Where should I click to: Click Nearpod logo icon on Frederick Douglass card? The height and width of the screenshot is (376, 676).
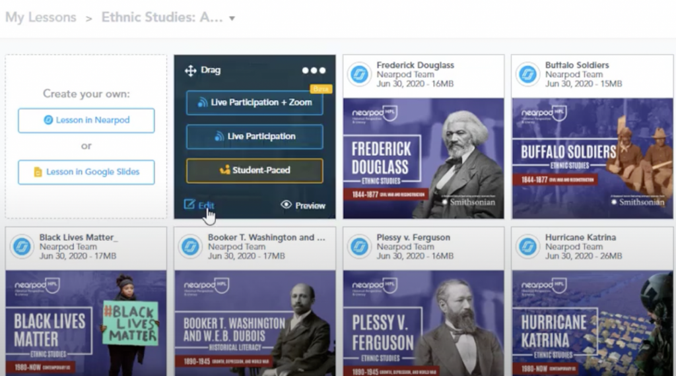pos(360,75)
